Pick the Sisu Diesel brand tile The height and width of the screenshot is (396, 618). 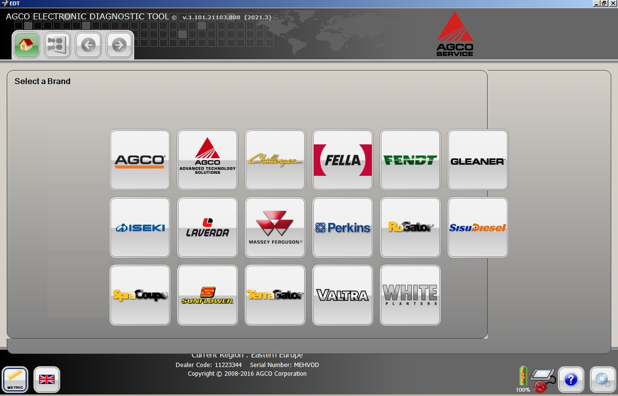point(478,227)
